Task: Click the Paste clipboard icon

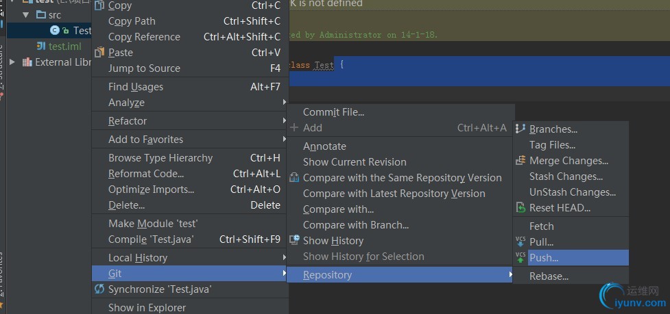Action: pos(99,53)
